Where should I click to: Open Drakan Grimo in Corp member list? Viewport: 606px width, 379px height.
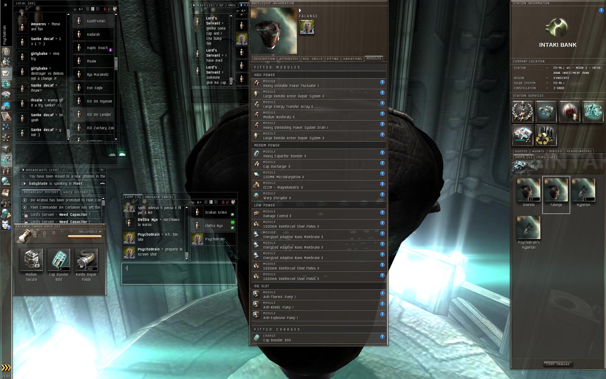[214, 212]
